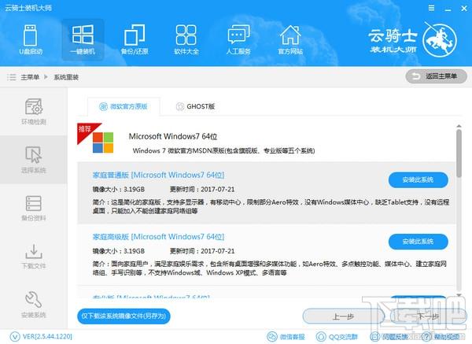Viewport: 472px width, 344px height.
Task: Open the hamburger menu in the title bar
Action: [x=431, y=9]
